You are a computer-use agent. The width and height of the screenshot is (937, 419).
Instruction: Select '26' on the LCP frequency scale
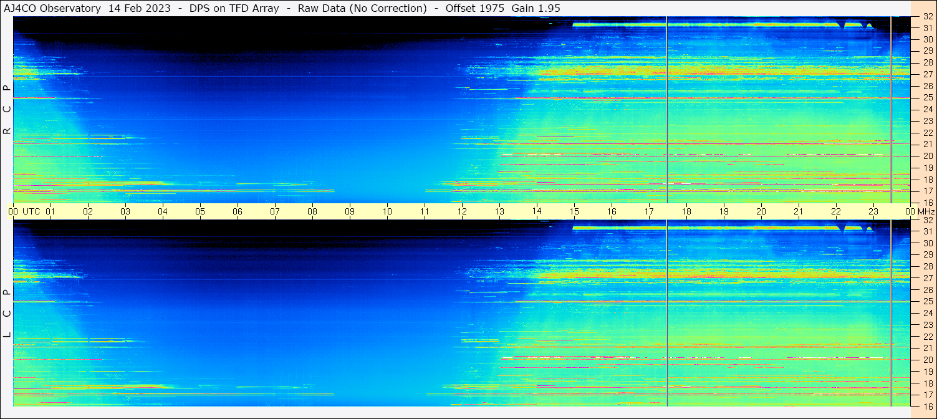pos(927,290)
